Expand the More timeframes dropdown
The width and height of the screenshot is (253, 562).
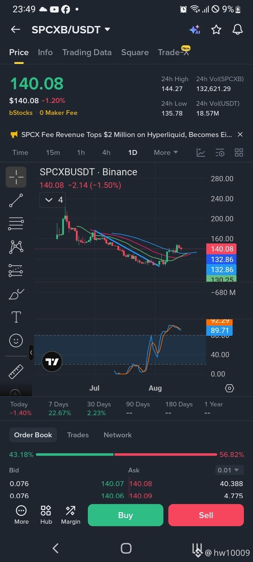pos(166,152)
